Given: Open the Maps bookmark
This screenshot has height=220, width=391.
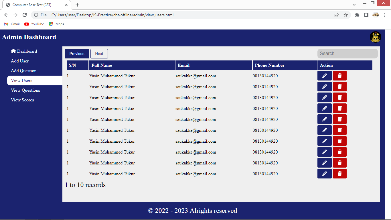Looking at the screenshot, I should [56, 24].
